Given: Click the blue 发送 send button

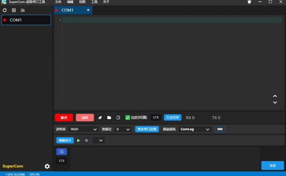Looking at the screenshot, I should [272, 165].
